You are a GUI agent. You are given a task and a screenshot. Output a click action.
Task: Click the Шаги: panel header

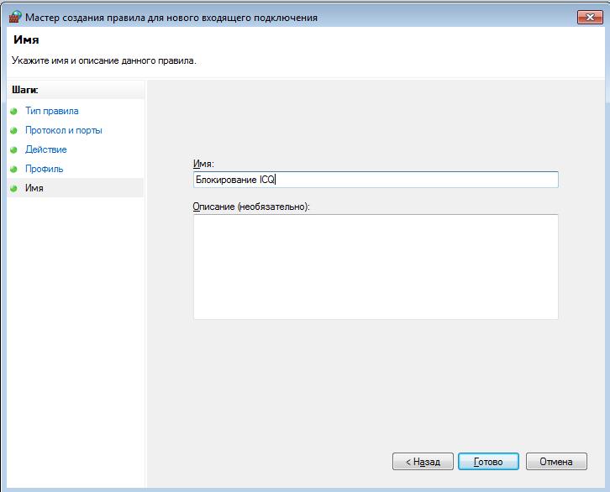[x=25, y=90]
